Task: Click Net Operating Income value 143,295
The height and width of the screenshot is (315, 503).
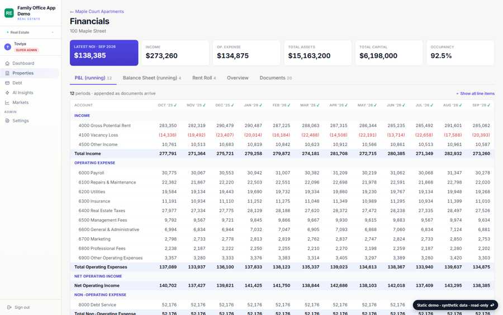Action: click(x=453, y=285)
